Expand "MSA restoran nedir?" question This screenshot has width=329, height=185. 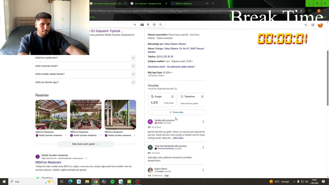pos(86,66)
